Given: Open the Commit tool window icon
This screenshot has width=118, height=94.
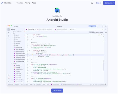Looking at the screenshot, I should point(8,33).
